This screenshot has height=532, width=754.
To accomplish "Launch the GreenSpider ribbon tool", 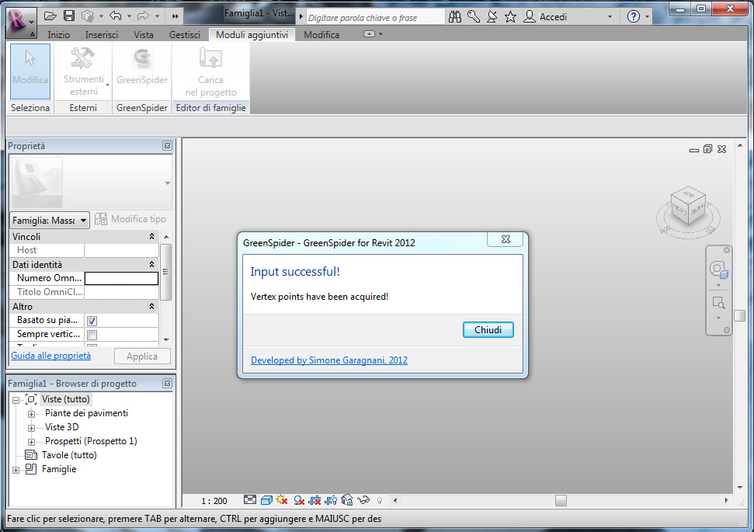I will click(x=142, y=71).
